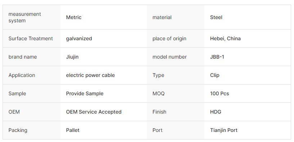Image resolution: width=294 pixels, height=142 pixels.
Task: Click the 'place of origin' label
Action: (x=169, y=38)
